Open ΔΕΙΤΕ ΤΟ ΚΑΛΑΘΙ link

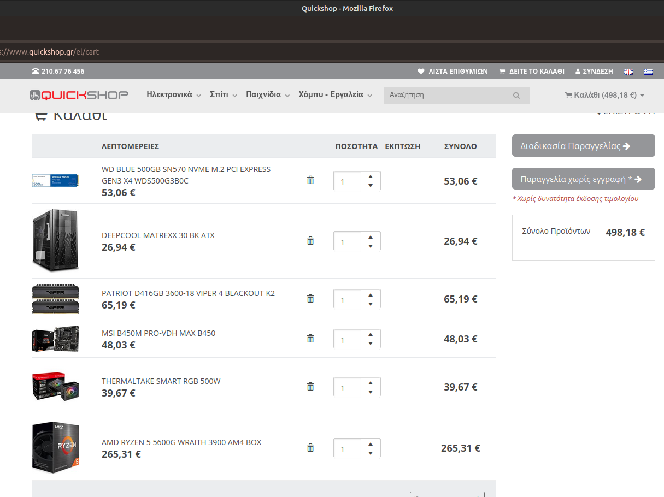pyautogui.click(x=532, y=72)
